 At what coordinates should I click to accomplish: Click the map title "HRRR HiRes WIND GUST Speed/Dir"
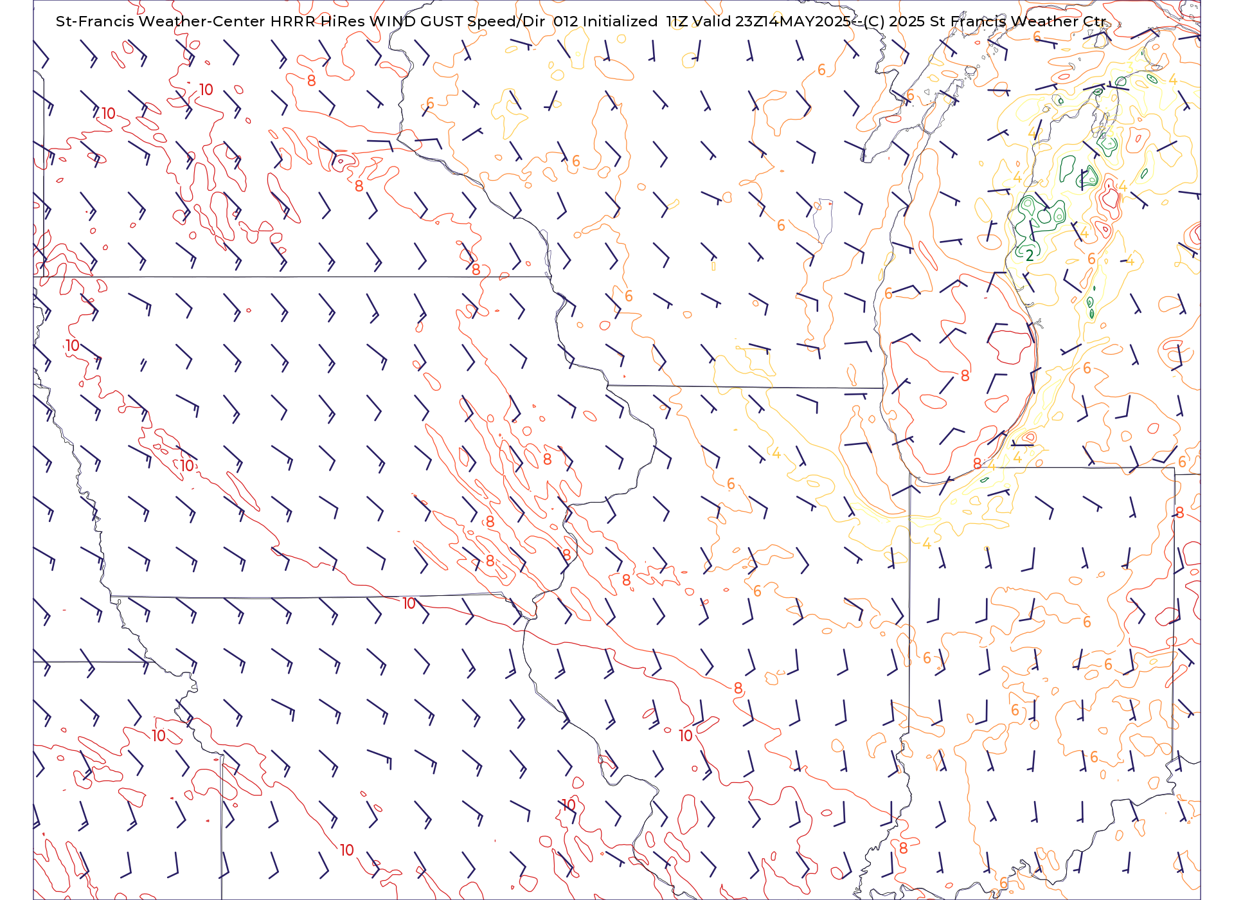[407, 21]
